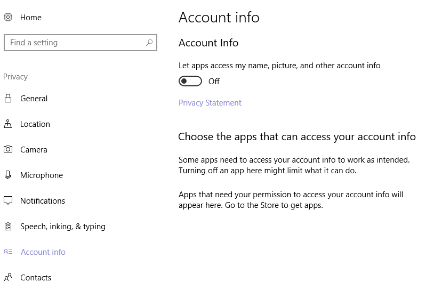Open the Contacts privacy page
Viewport: 426px width, 290px height.
pyautogui.click(x=36, y=278)
